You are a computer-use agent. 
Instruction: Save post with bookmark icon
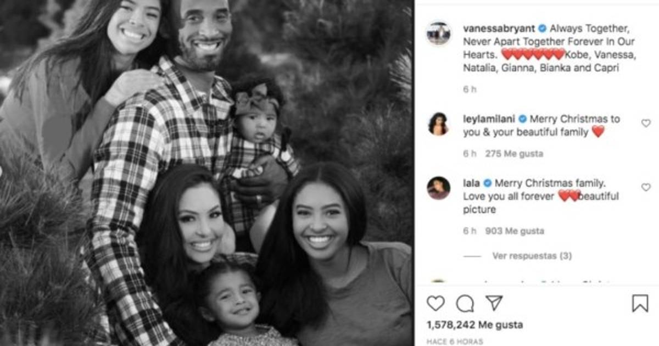click(640, 303)
